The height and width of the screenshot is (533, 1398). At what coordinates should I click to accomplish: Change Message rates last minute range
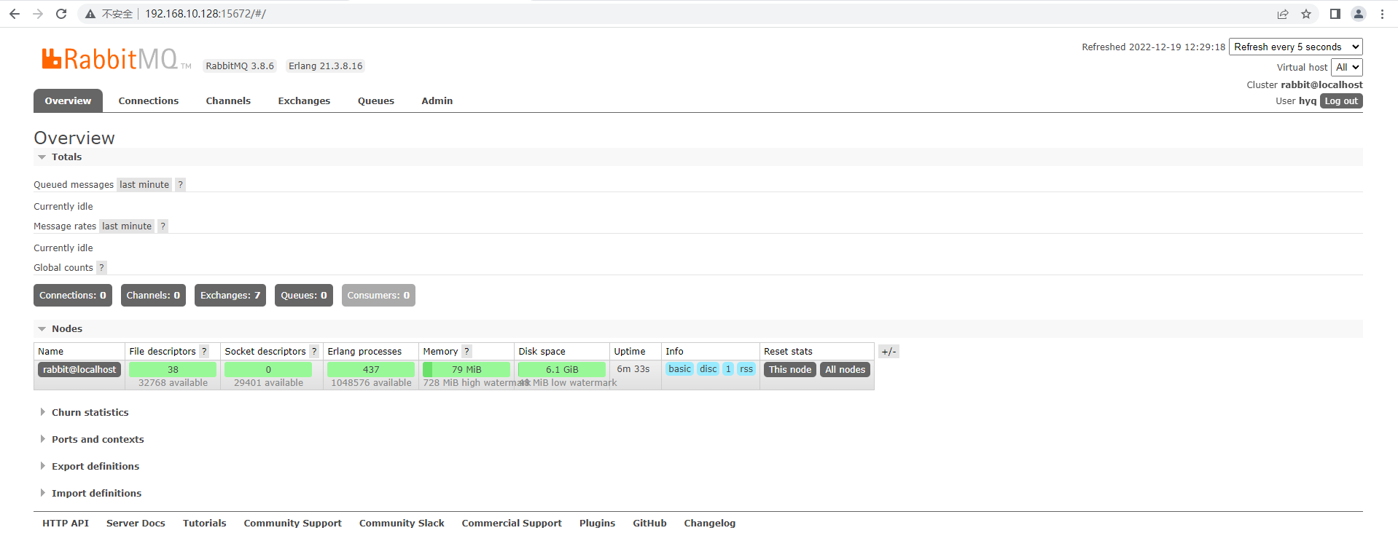pos(127,226)
